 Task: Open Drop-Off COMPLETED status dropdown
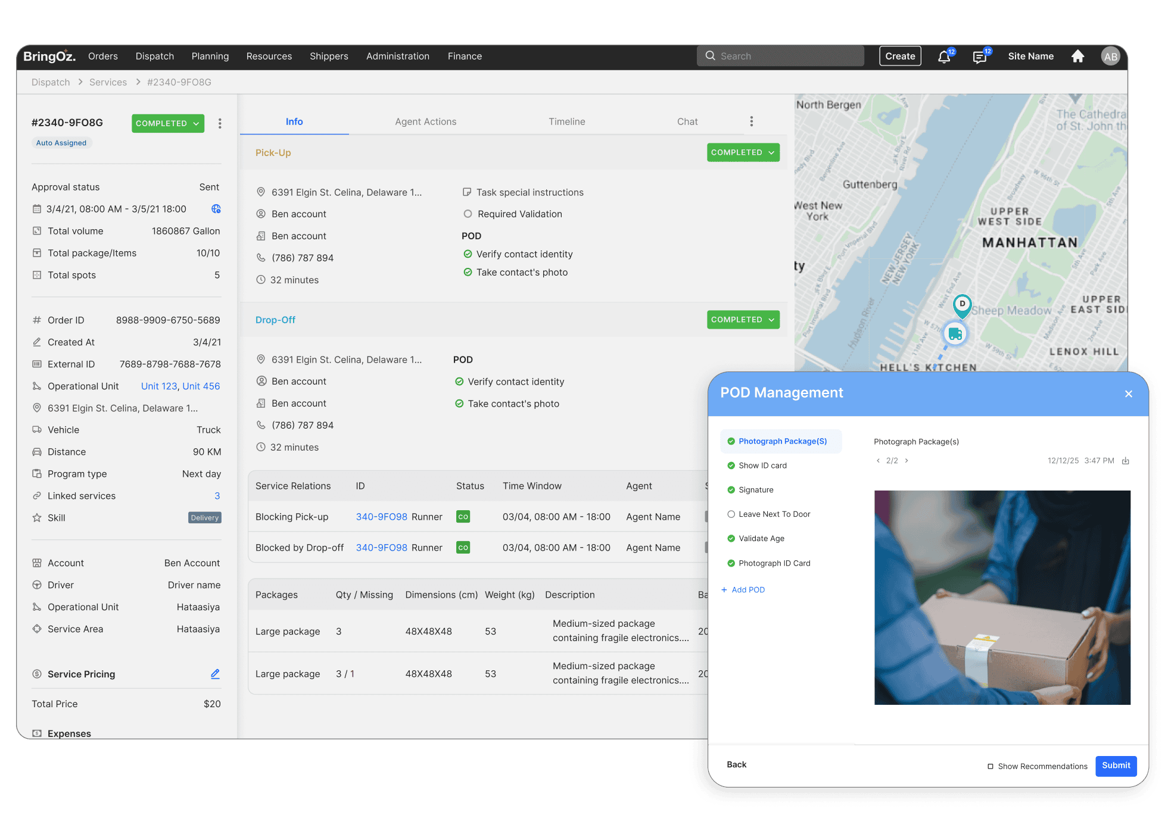click(x=743, y=320)
